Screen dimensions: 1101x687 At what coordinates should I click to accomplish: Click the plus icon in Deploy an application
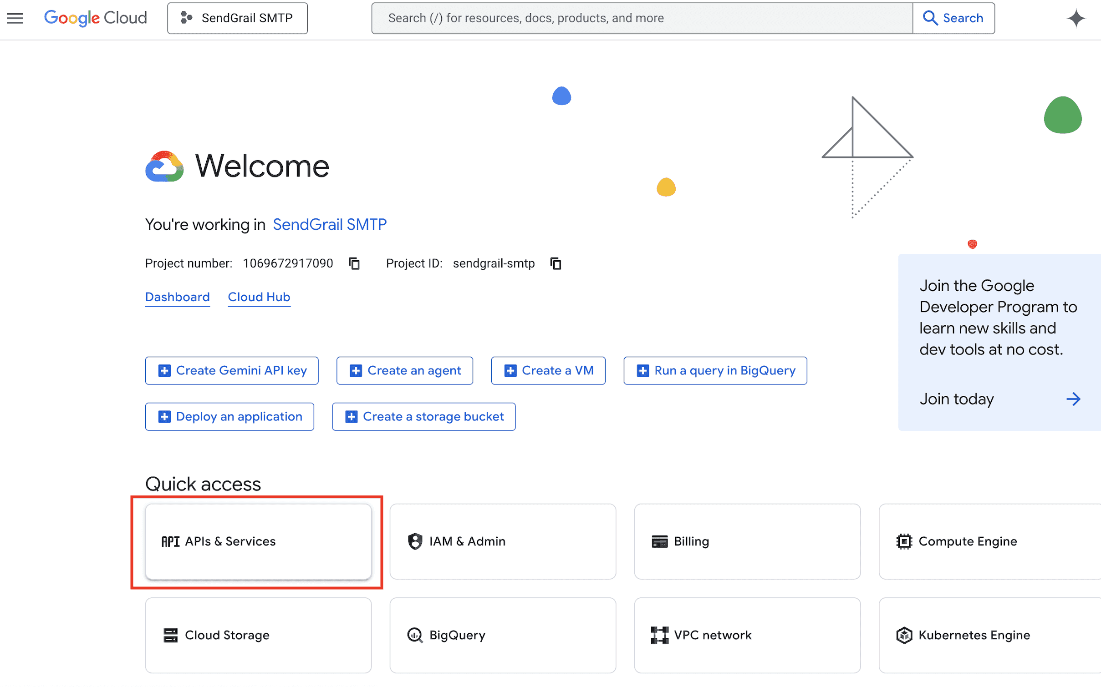(164, 417)
